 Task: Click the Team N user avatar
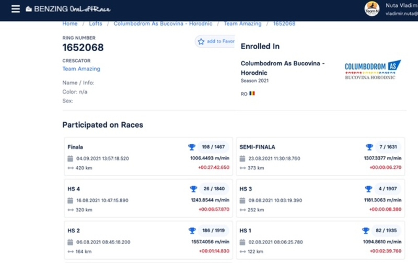(x=372, y=9)
